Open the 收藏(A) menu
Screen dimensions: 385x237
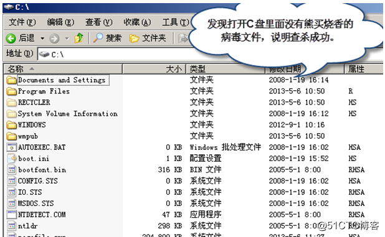[137, 22]
